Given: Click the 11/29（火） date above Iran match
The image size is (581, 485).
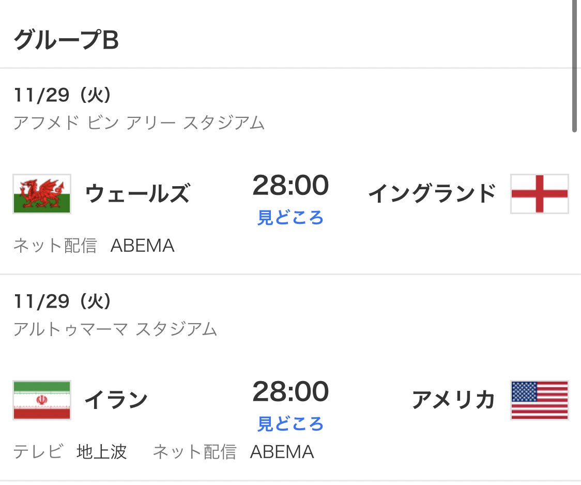Looking at the screenshot, I should pos(63,302).
